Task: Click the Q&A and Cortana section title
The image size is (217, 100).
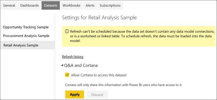Action: point(81,65)
